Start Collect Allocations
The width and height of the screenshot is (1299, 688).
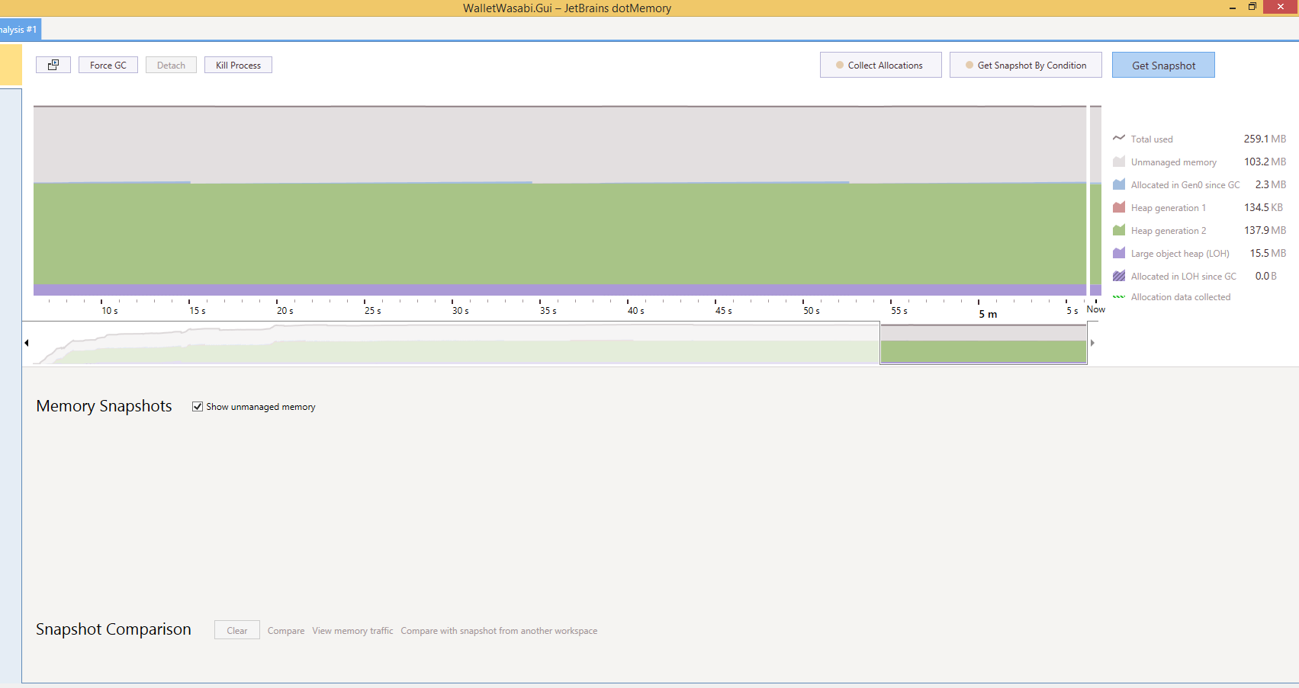pyautogui.click(x=881, y=65)
